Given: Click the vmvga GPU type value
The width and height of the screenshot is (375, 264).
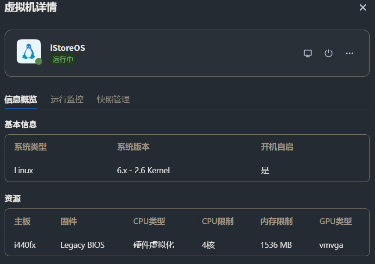Looking at the screenshot, I should pyautogui.click(x=331, y=245).
